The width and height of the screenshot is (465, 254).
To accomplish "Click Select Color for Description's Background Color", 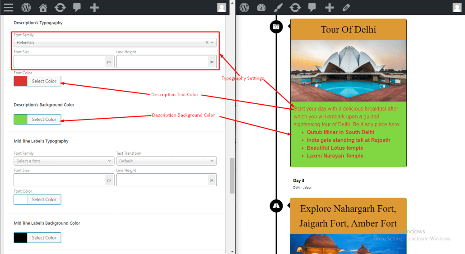I will coord(44,120).
